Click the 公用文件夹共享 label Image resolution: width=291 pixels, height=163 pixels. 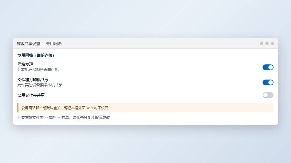pos(31,95)
